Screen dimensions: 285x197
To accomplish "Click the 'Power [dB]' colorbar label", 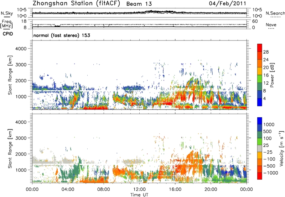I will pos(272,75).
